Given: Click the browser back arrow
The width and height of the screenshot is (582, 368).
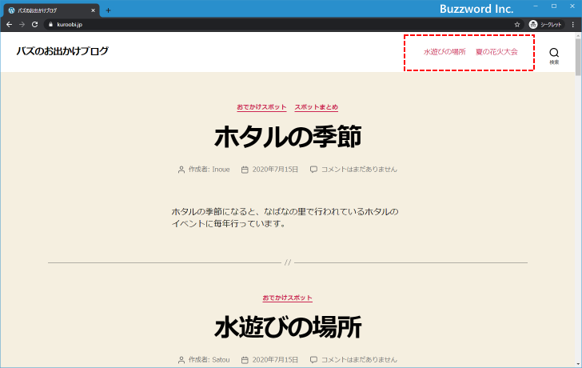Looking at the screenshot, I should coord(9,25).
